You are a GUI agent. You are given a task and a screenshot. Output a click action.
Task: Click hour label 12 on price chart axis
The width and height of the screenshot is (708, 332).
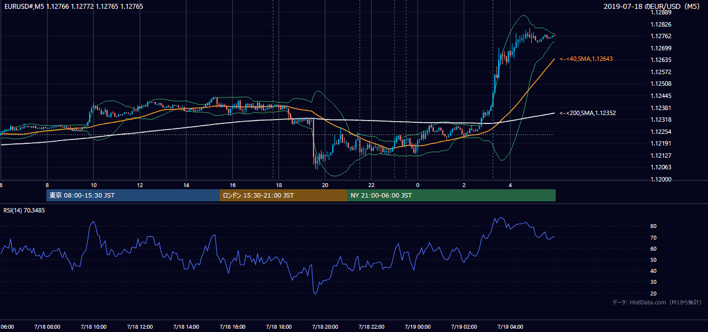[140, 185]
